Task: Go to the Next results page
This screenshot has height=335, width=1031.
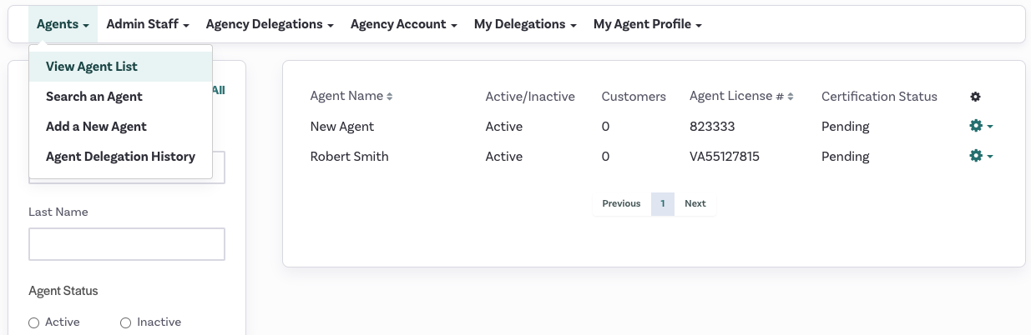Action: (695, 203)
